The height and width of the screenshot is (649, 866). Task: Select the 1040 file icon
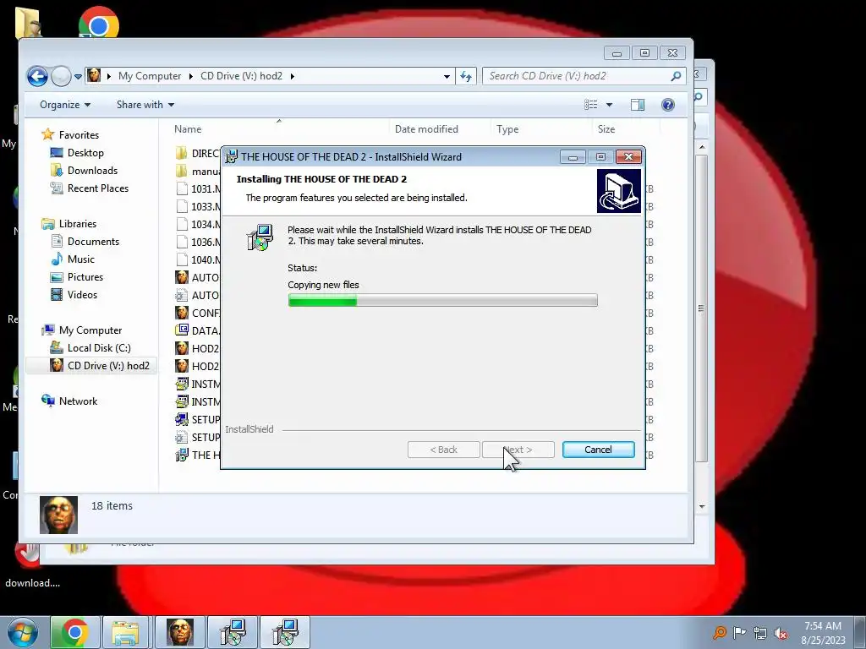tap(182, 259)
